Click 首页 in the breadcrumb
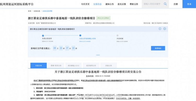The width and height of the screenshot is (196, 101). [x=30, y=11]
